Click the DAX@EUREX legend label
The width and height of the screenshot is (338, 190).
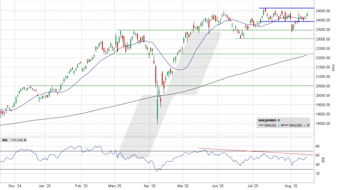pos(267,120)
